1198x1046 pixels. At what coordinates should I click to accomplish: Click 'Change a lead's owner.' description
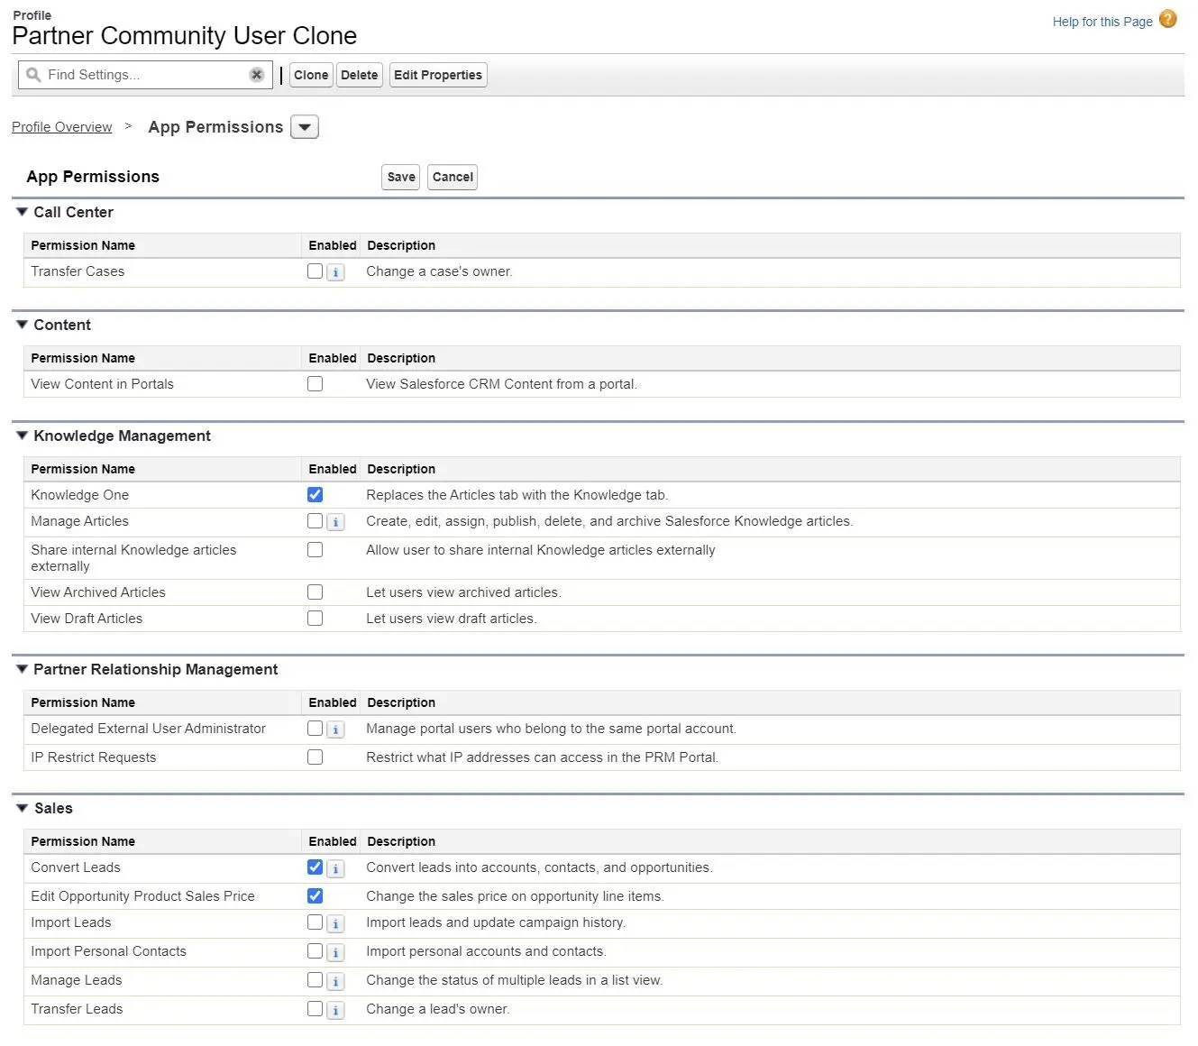pos(438,1009)
